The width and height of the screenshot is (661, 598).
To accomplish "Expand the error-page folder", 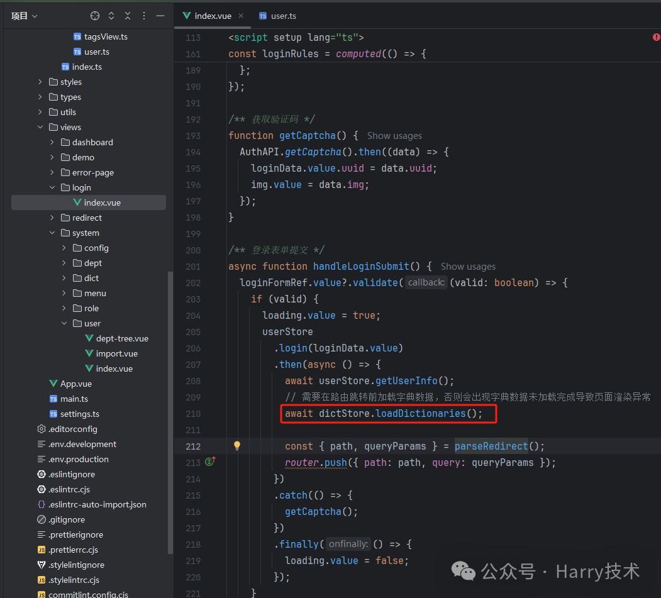I will click(52, 172).
